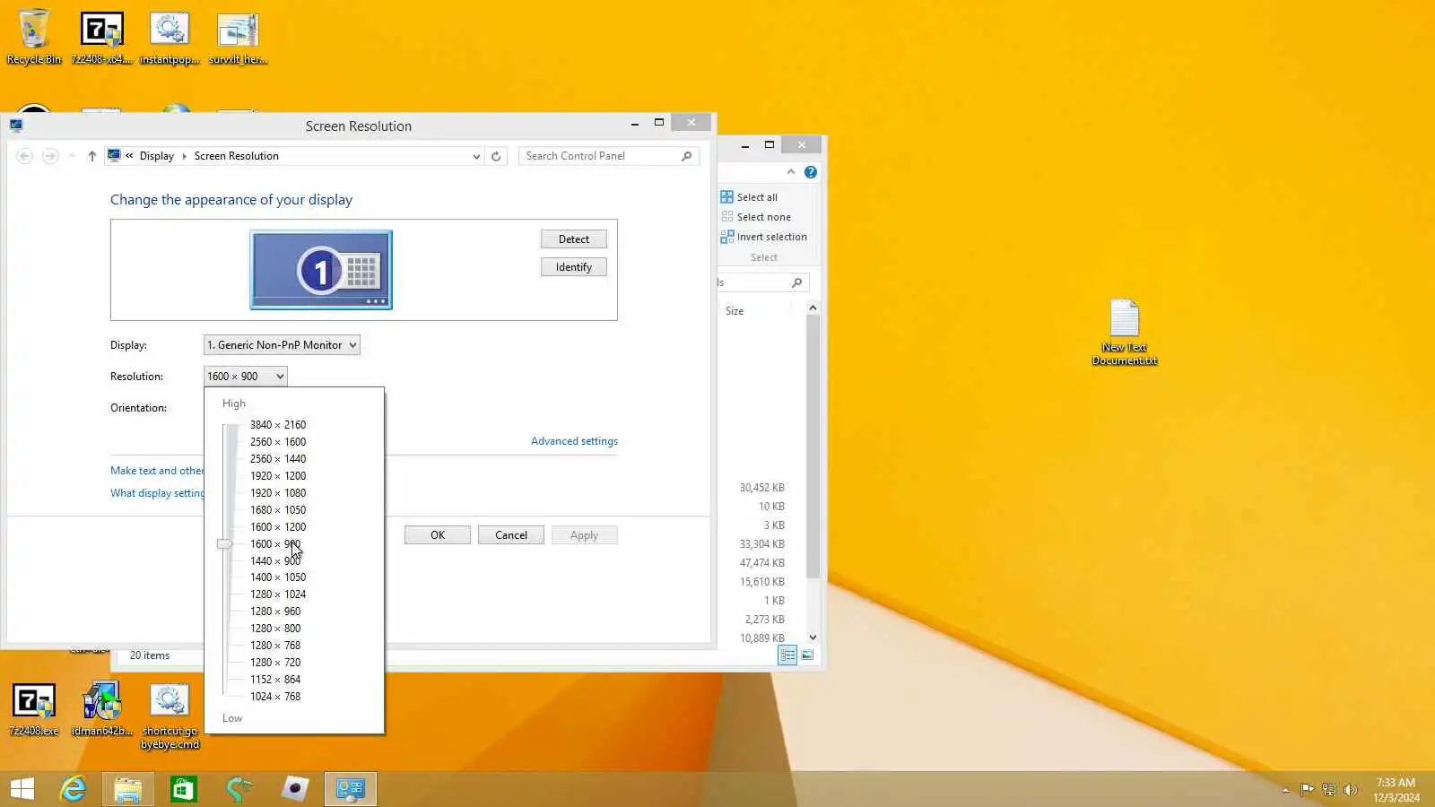Cancel the Screen Resolution dialog
The height and width of the screenshot is (807, 1435).
point(511,535)
